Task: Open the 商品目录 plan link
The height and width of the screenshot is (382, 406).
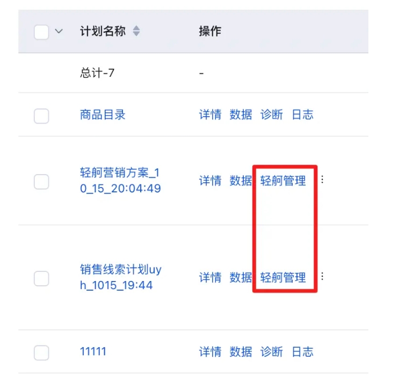Action: tap(103, 115)
